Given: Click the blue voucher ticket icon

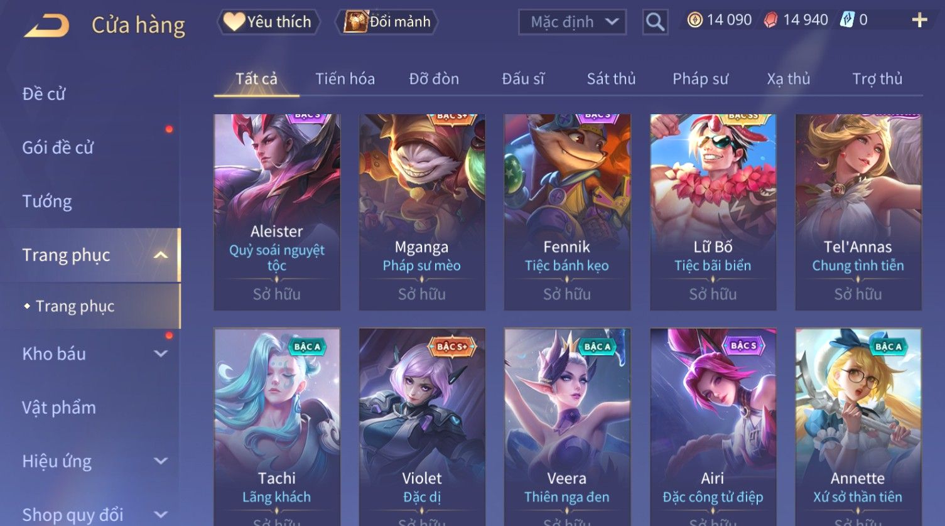Looking at the screenshot, I should coord(847,20).
